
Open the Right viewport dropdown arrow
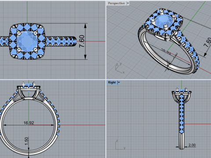tap(119, 83)
